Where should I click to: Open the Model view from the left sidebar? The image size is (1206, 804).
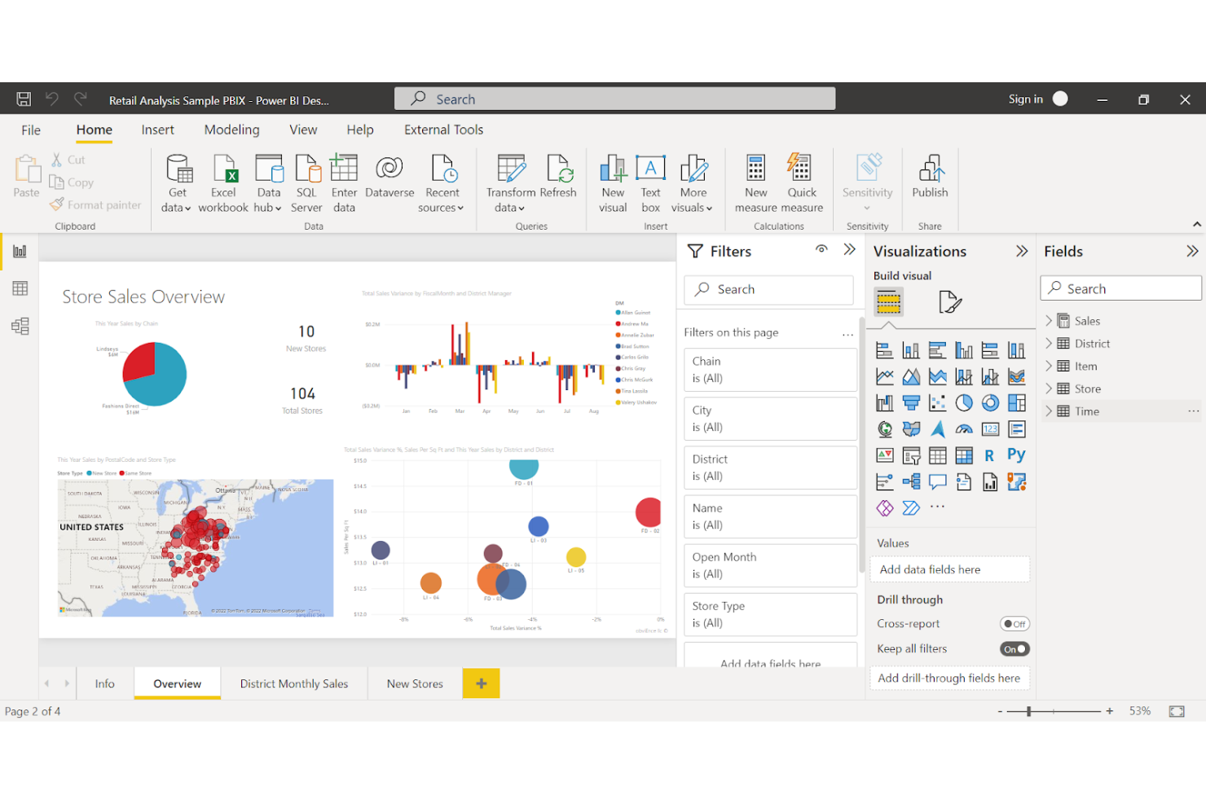(20, 326)
